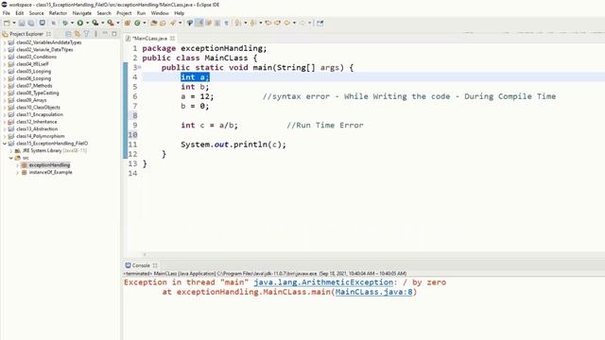605x340 pixels.
Task: Run the program with green Run icon
Action: 80,23
